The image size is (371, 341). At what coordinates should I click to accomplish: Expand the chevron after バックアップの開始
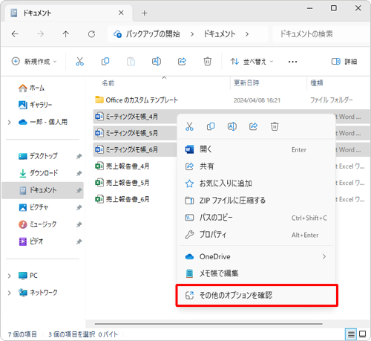point(192,34)
